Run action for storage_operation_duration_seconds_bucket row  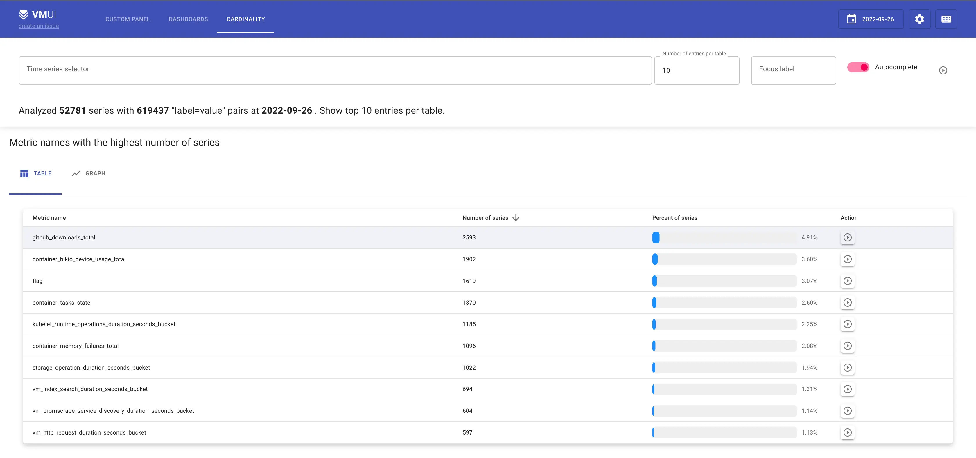pos(848,368)
